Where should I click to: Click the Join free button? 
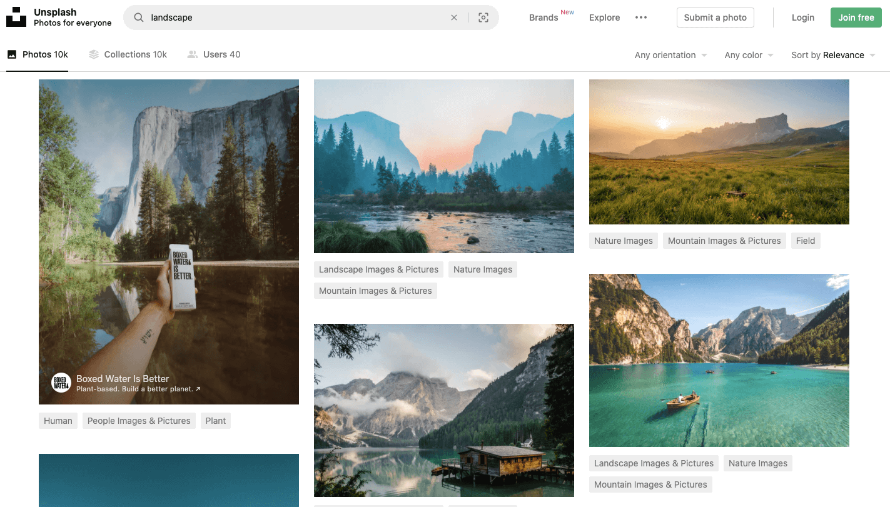[856, 18]
